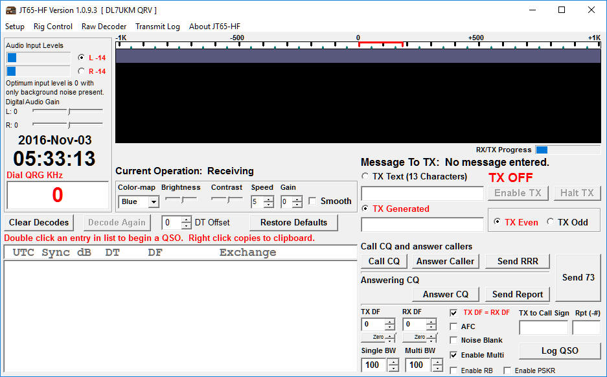The width and height of the screenshot is (607, 377).
Task: Click the Send 73 button
Action: [x=578, y=277]
